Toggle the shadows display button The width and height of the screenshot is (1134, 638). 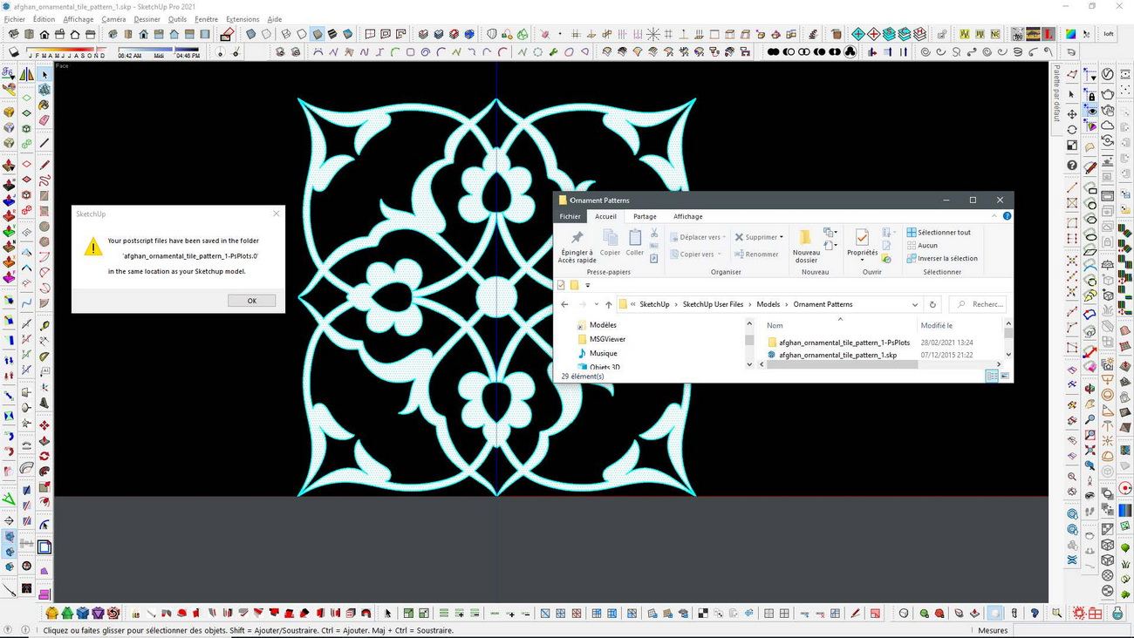[12, 52]
